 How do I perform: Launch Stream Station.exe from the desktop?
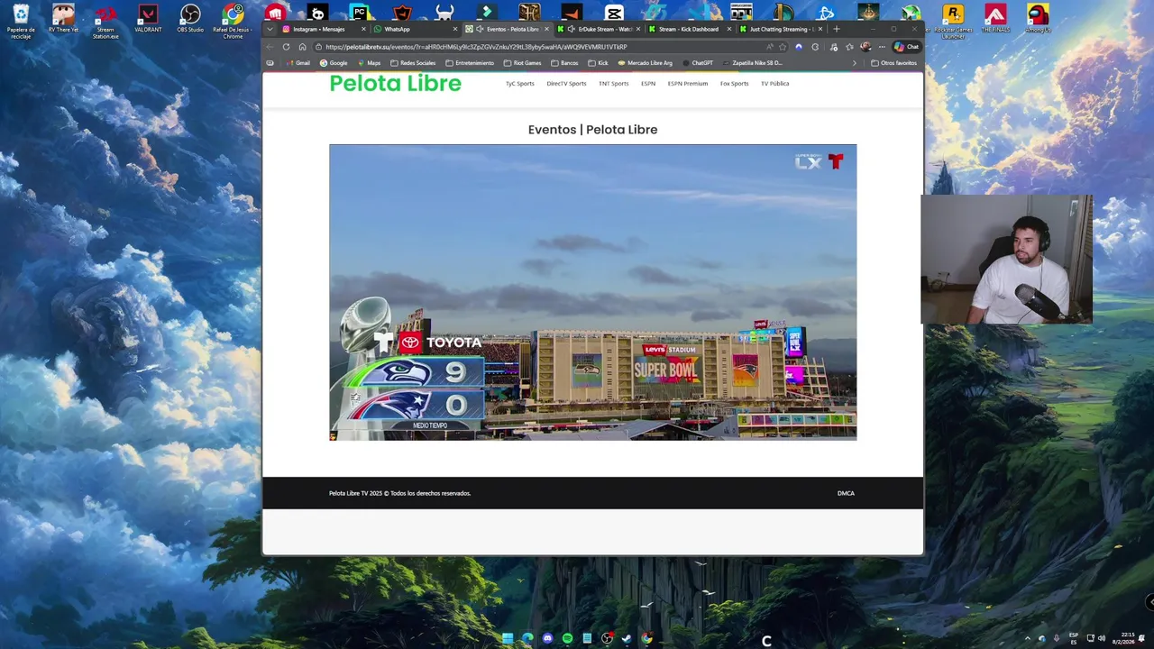tap(105, 23)
